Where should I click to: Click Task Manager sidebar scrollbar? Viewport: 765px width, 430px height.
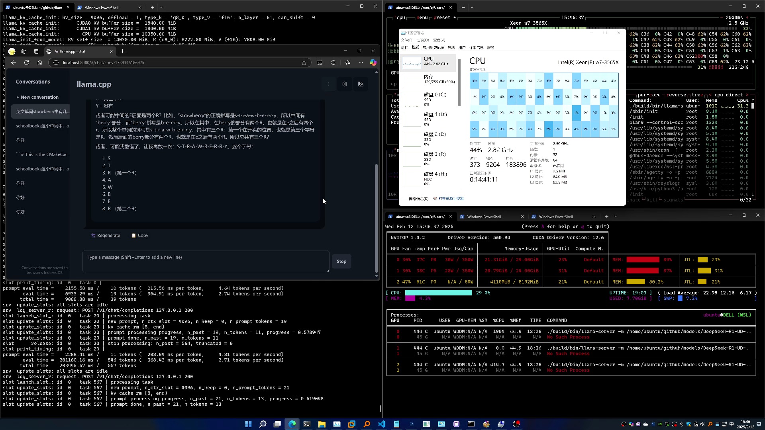459,83
